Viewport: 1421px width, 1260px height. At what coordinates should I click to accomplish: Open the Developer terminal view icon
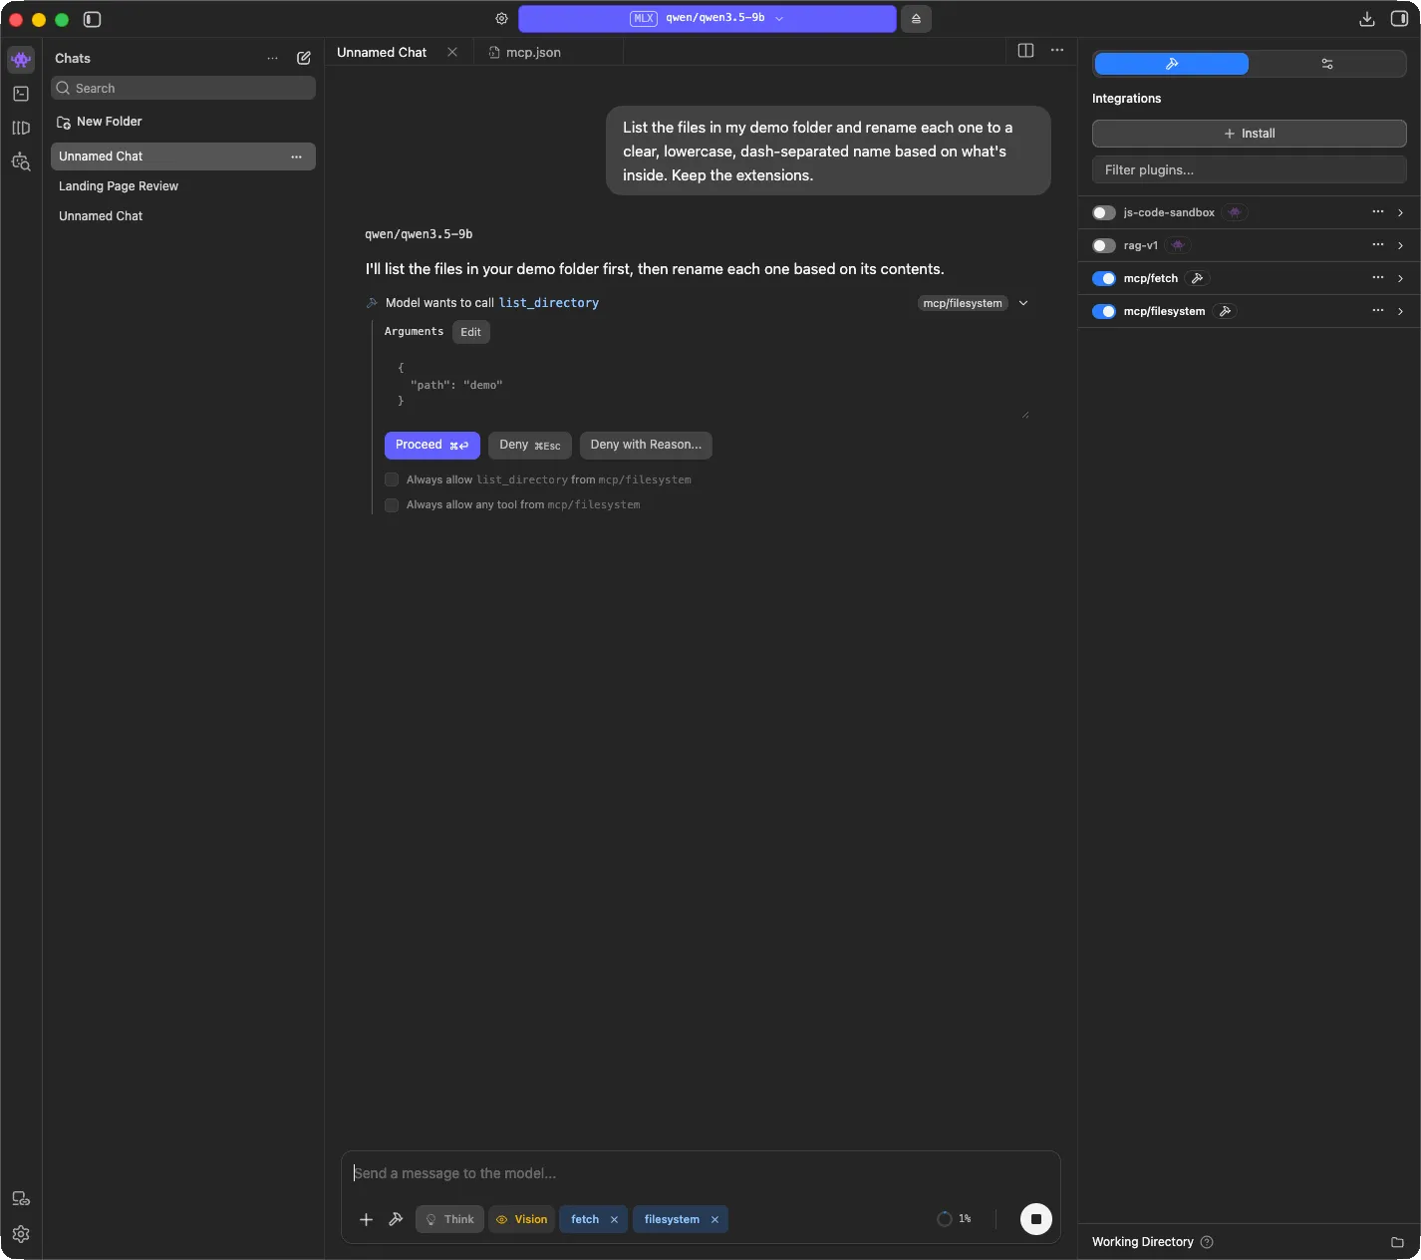21,94
